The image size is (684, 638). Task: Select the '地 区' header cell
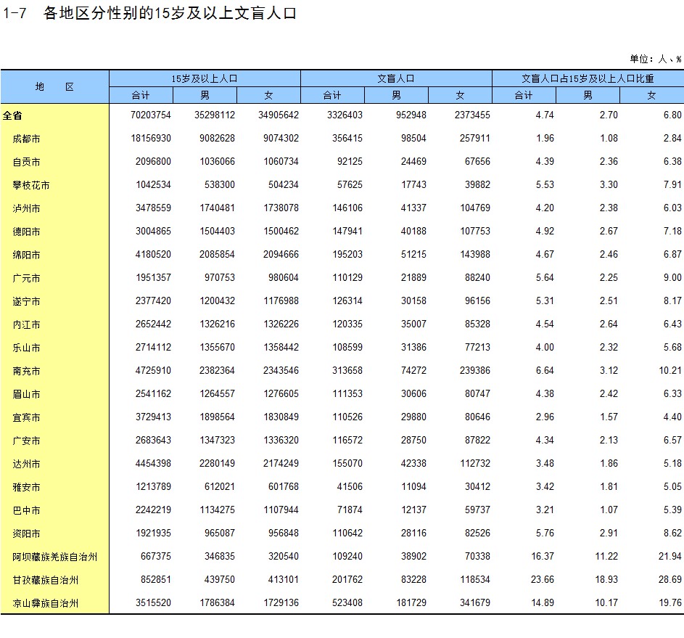click(54, 87)
